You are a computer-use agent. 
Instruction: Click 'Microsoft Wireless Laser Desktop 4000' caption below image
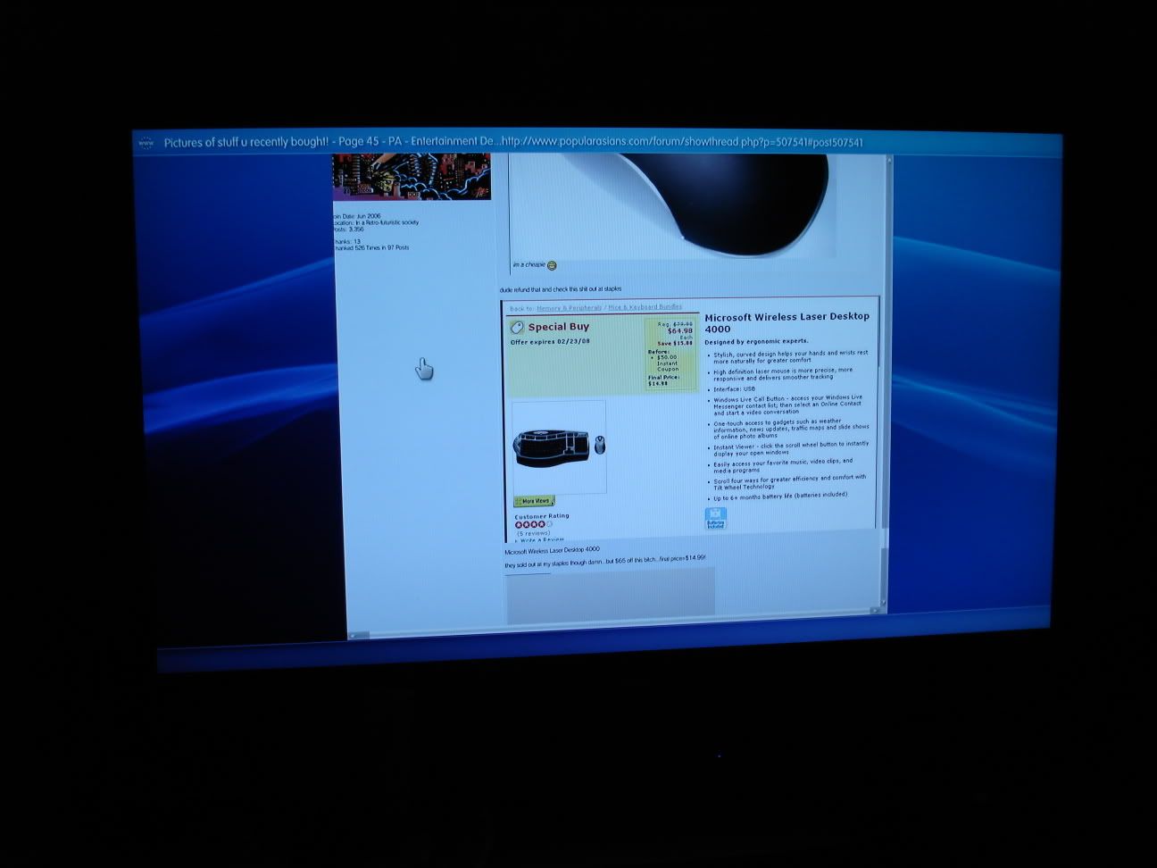(x=552, y=551)
